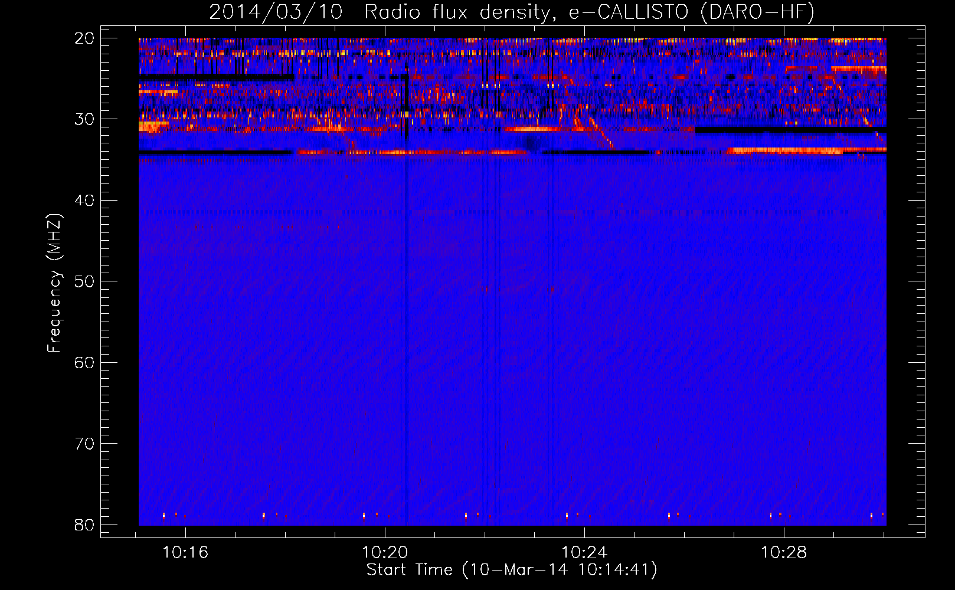Viewport: 955px width, 590px height.
Task: Click the 10:24 time tick label
Action: point(584,553)
